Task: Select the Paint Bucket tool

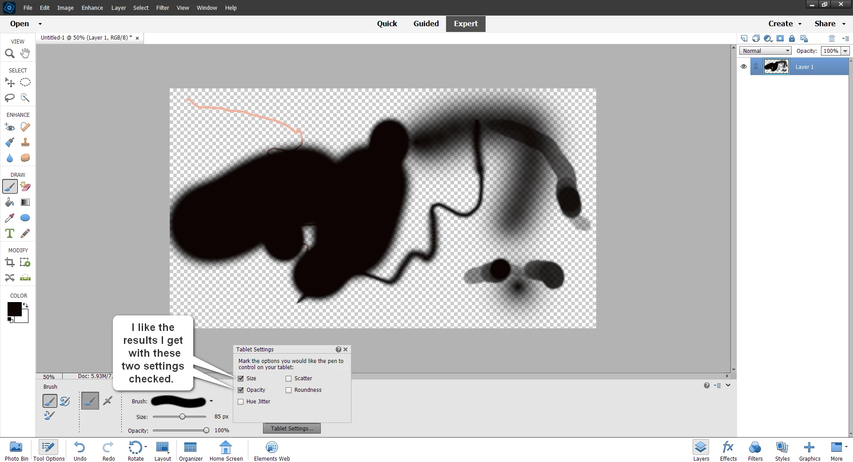Action: point(10,203)
